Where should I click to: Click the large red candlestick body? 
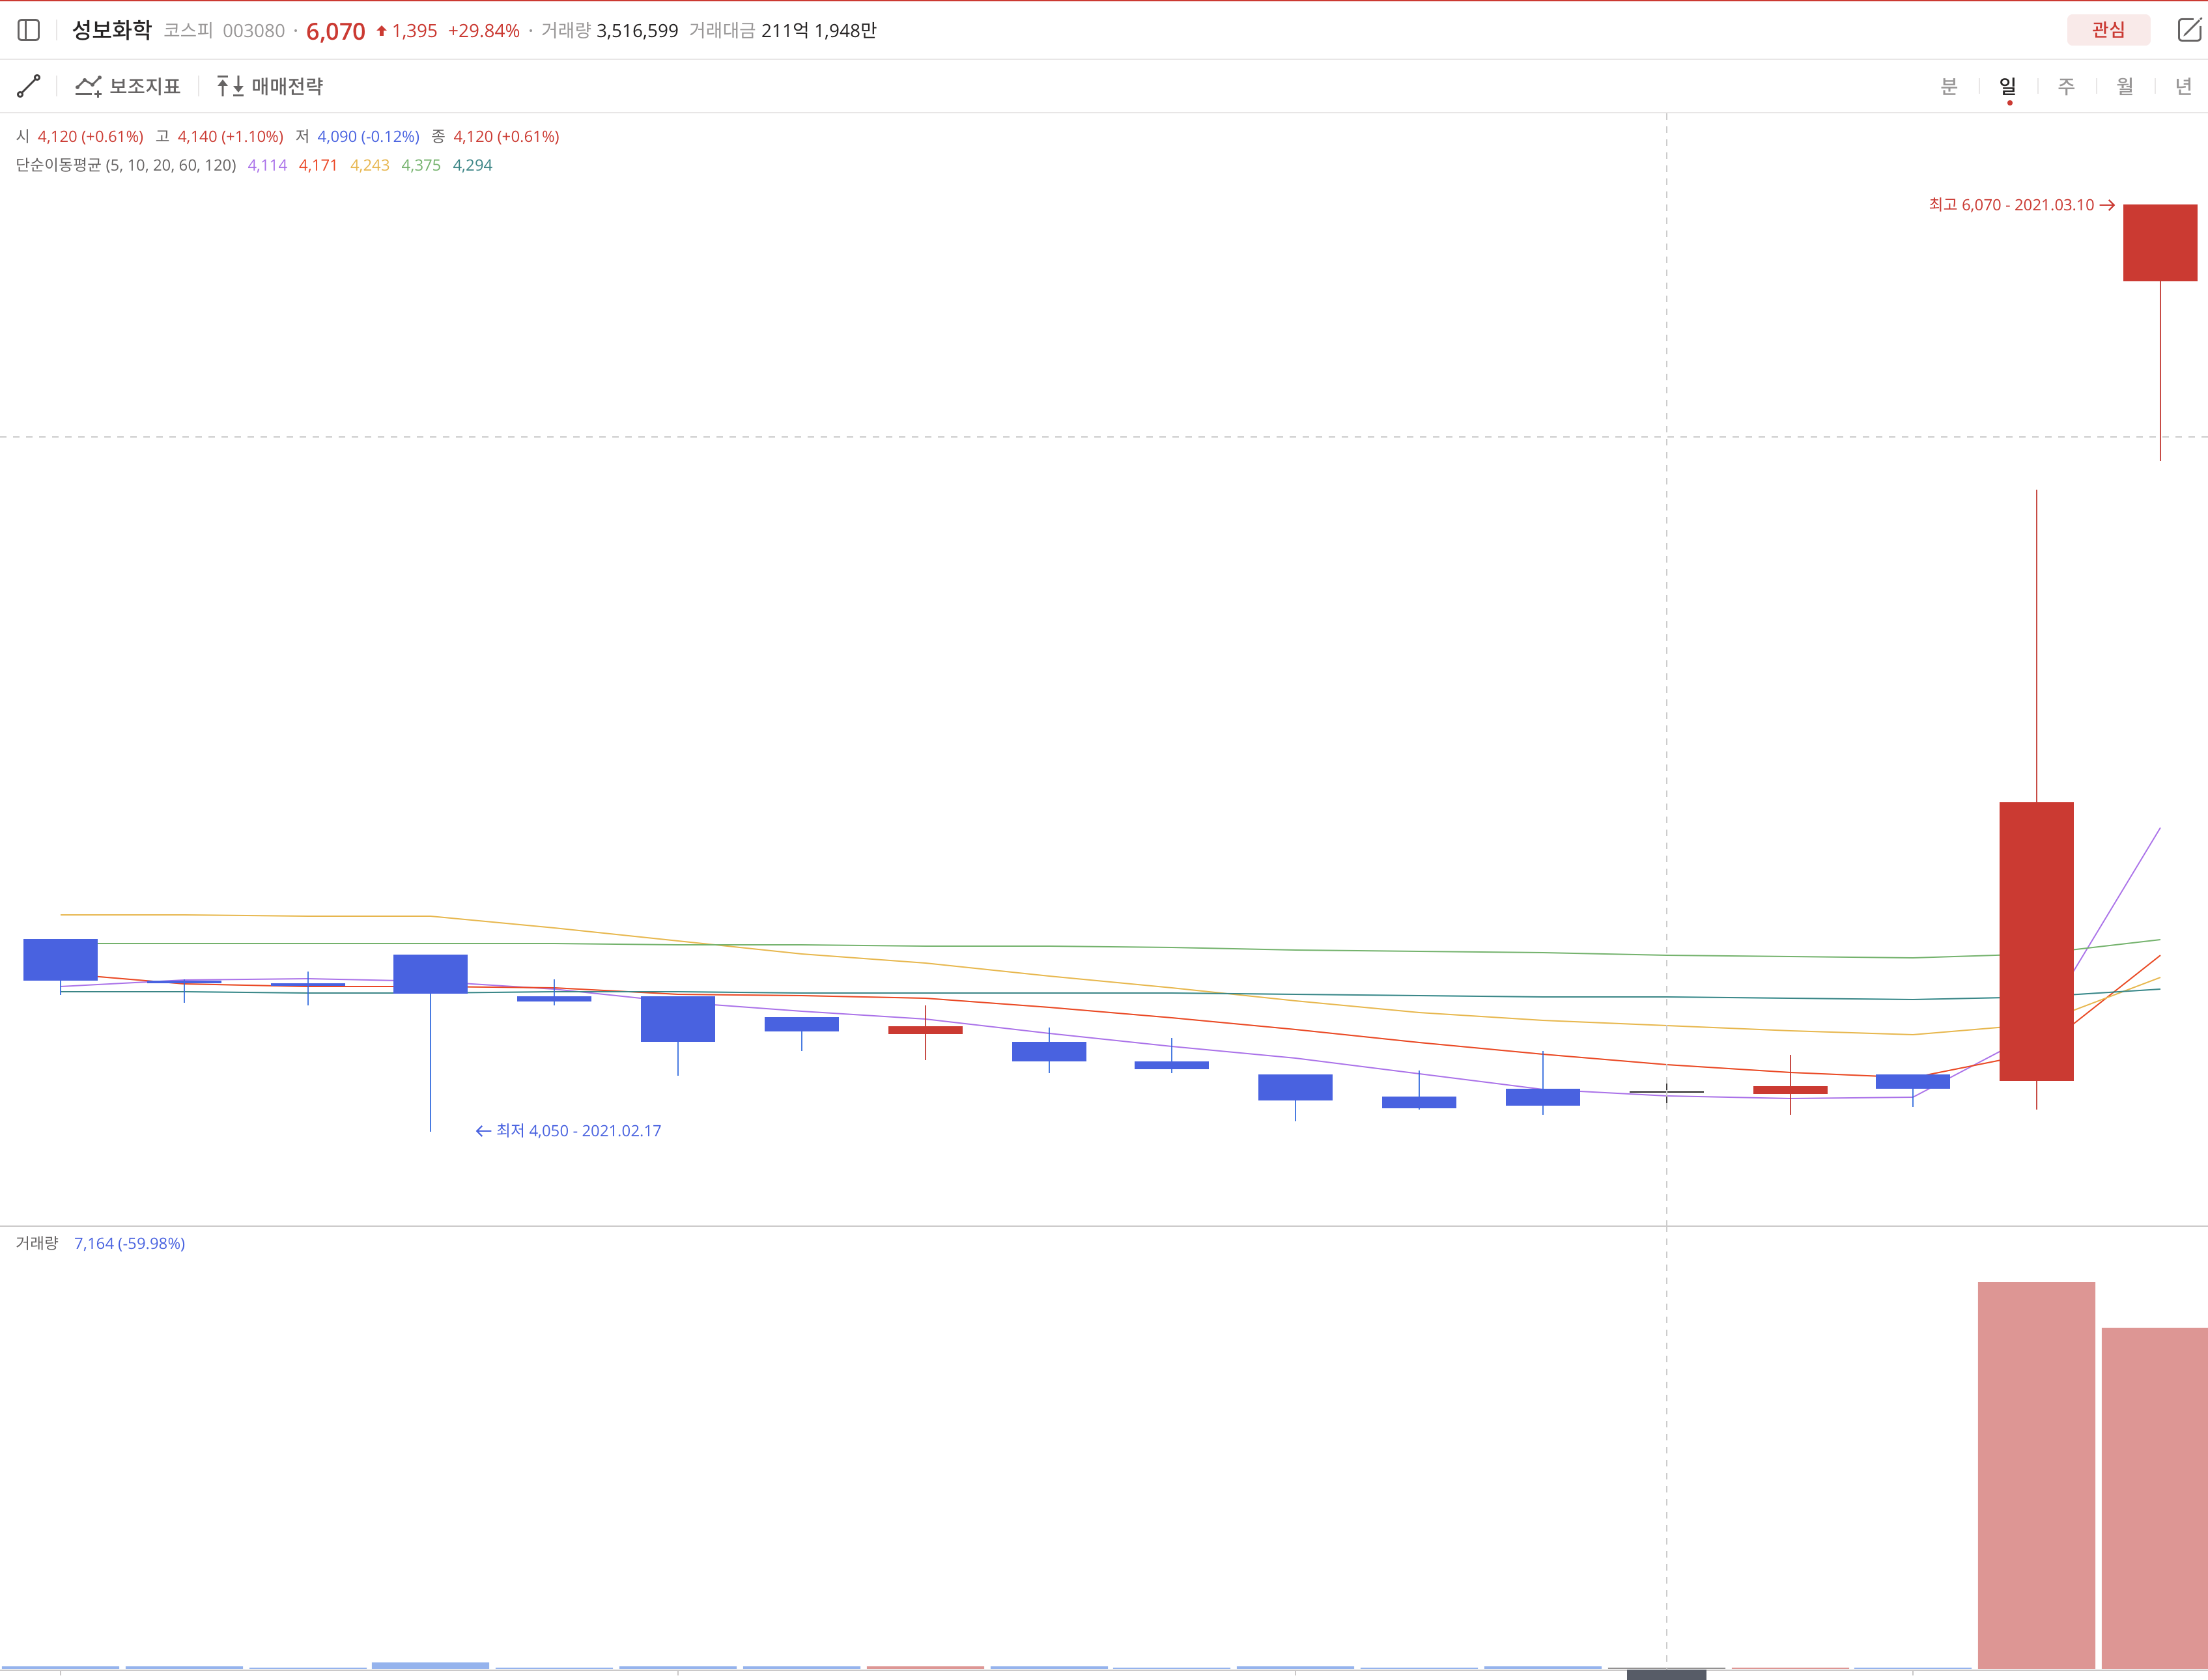(x=2036, y=941)
